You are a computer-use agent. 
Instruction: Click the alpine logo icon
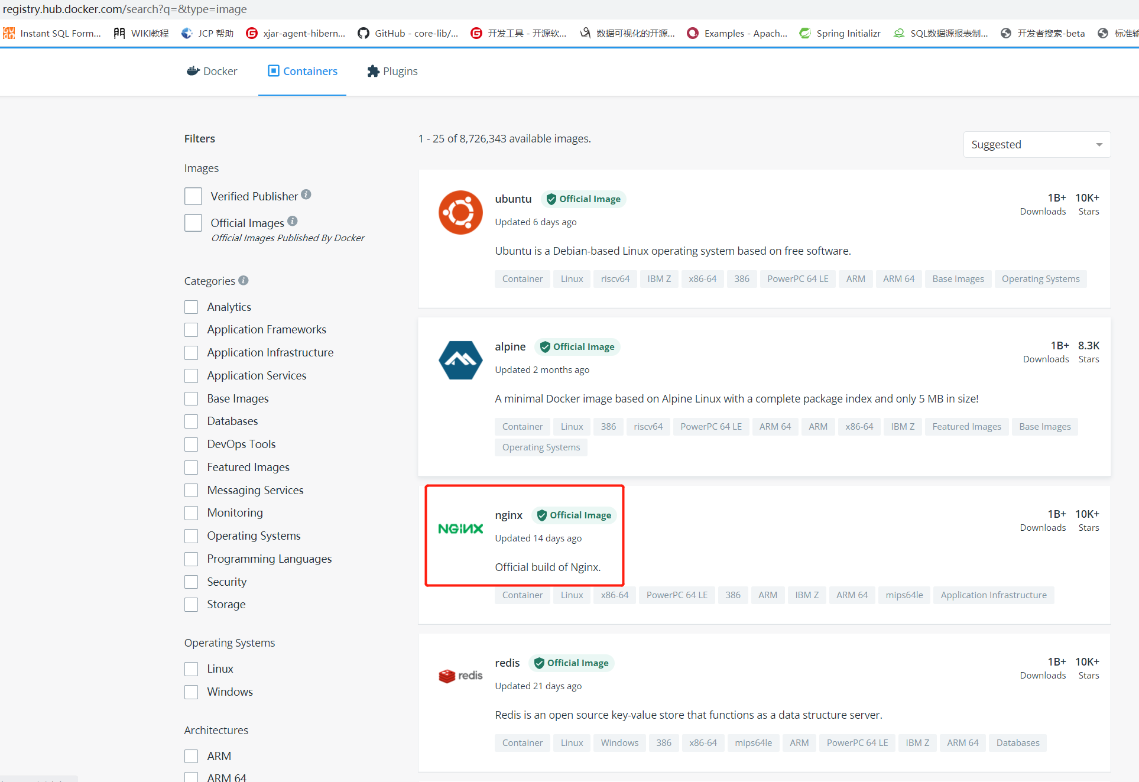[460, 360]
